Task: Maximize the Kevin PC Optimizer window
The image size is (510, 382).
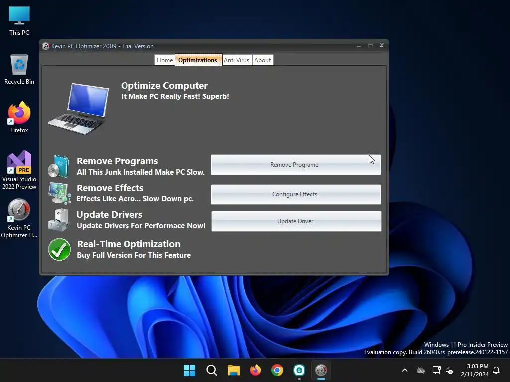Action: click(x=370, y=46)
